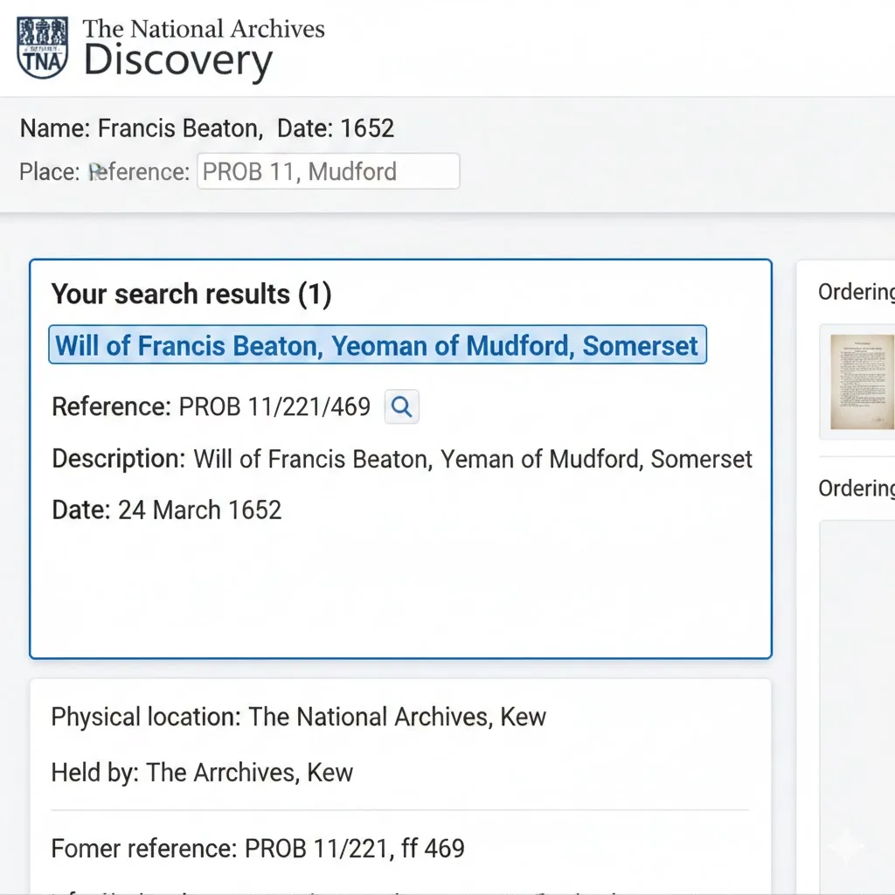This screenshot has height=895, width=895.
Task: Open the Will of Francis Beaton record link
Action: 378,345
